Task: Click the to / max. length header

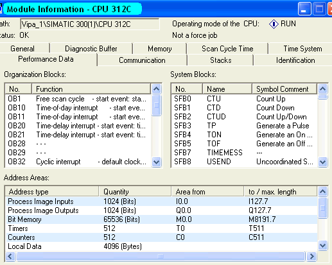Action: click(x=281, y=192)
